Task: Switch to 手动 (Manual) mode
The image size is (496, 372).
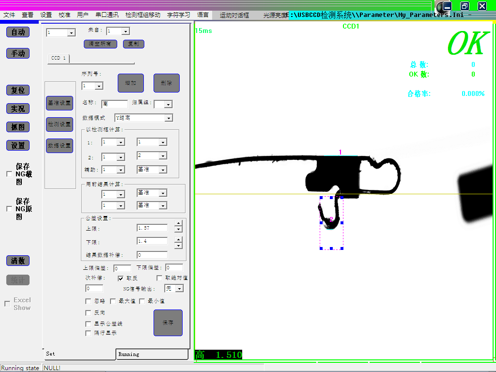Action: [x=18, y=53]
